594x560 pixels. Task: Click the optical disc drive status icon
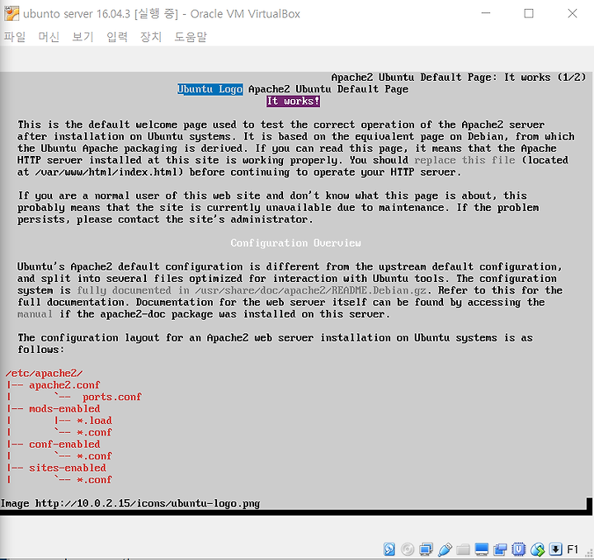point(408,549)
